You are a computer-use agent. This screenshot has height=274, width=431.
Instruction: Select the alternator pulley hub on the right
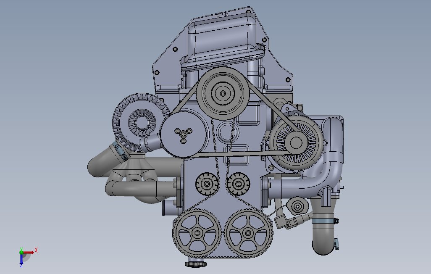(296, 142)
